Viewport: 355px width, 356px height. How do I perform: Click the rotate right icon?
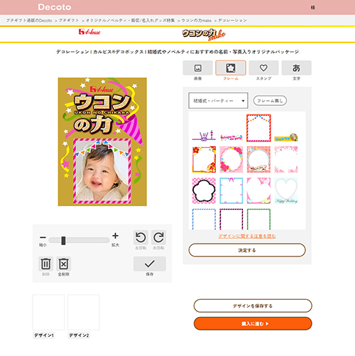click(158, 237)
